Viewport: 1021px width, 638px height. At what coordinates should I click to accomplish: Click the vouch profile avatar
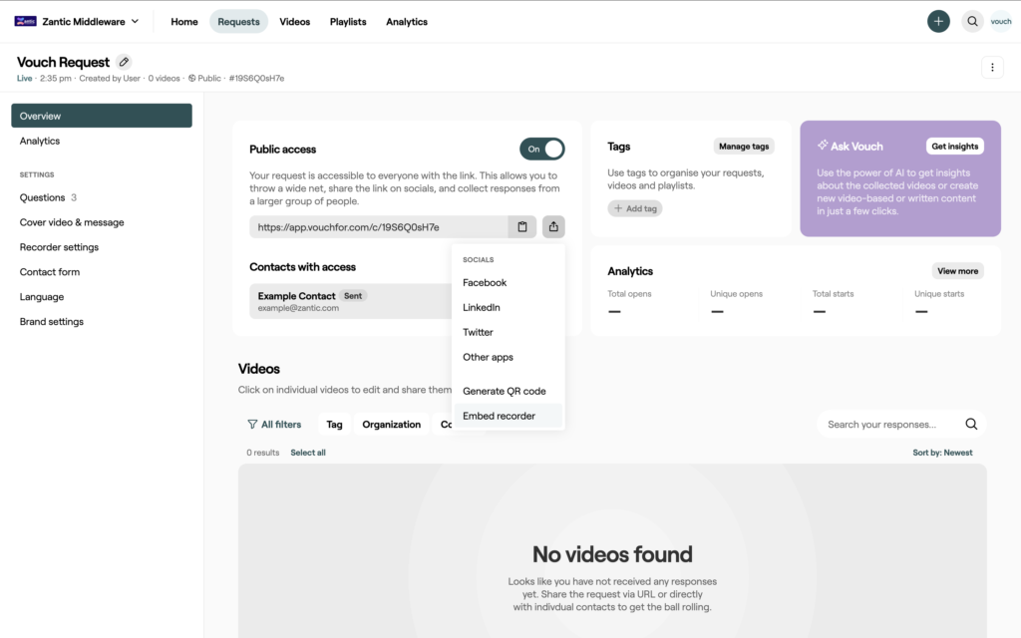coord(1001,22)
